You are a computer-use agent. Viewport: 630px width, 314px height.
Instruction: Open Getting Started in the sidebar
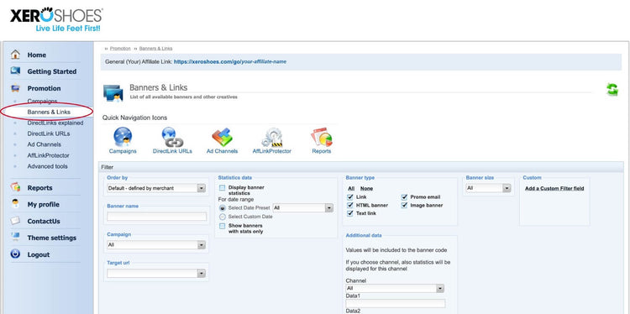pyautogui.click(x=52, y=71)
